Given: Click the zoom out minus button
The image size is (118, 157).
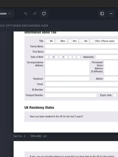Looking at the screenshot, I should [111, 13].
